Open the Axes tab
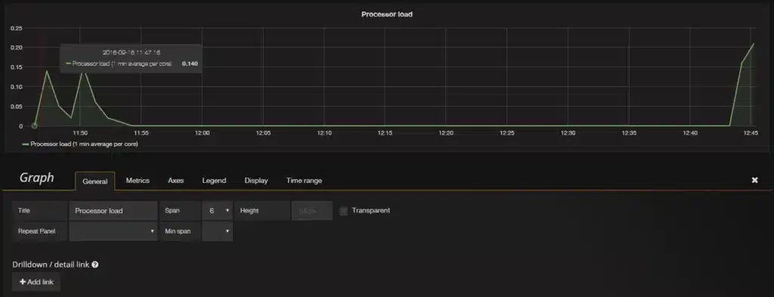 click(175, 181)
